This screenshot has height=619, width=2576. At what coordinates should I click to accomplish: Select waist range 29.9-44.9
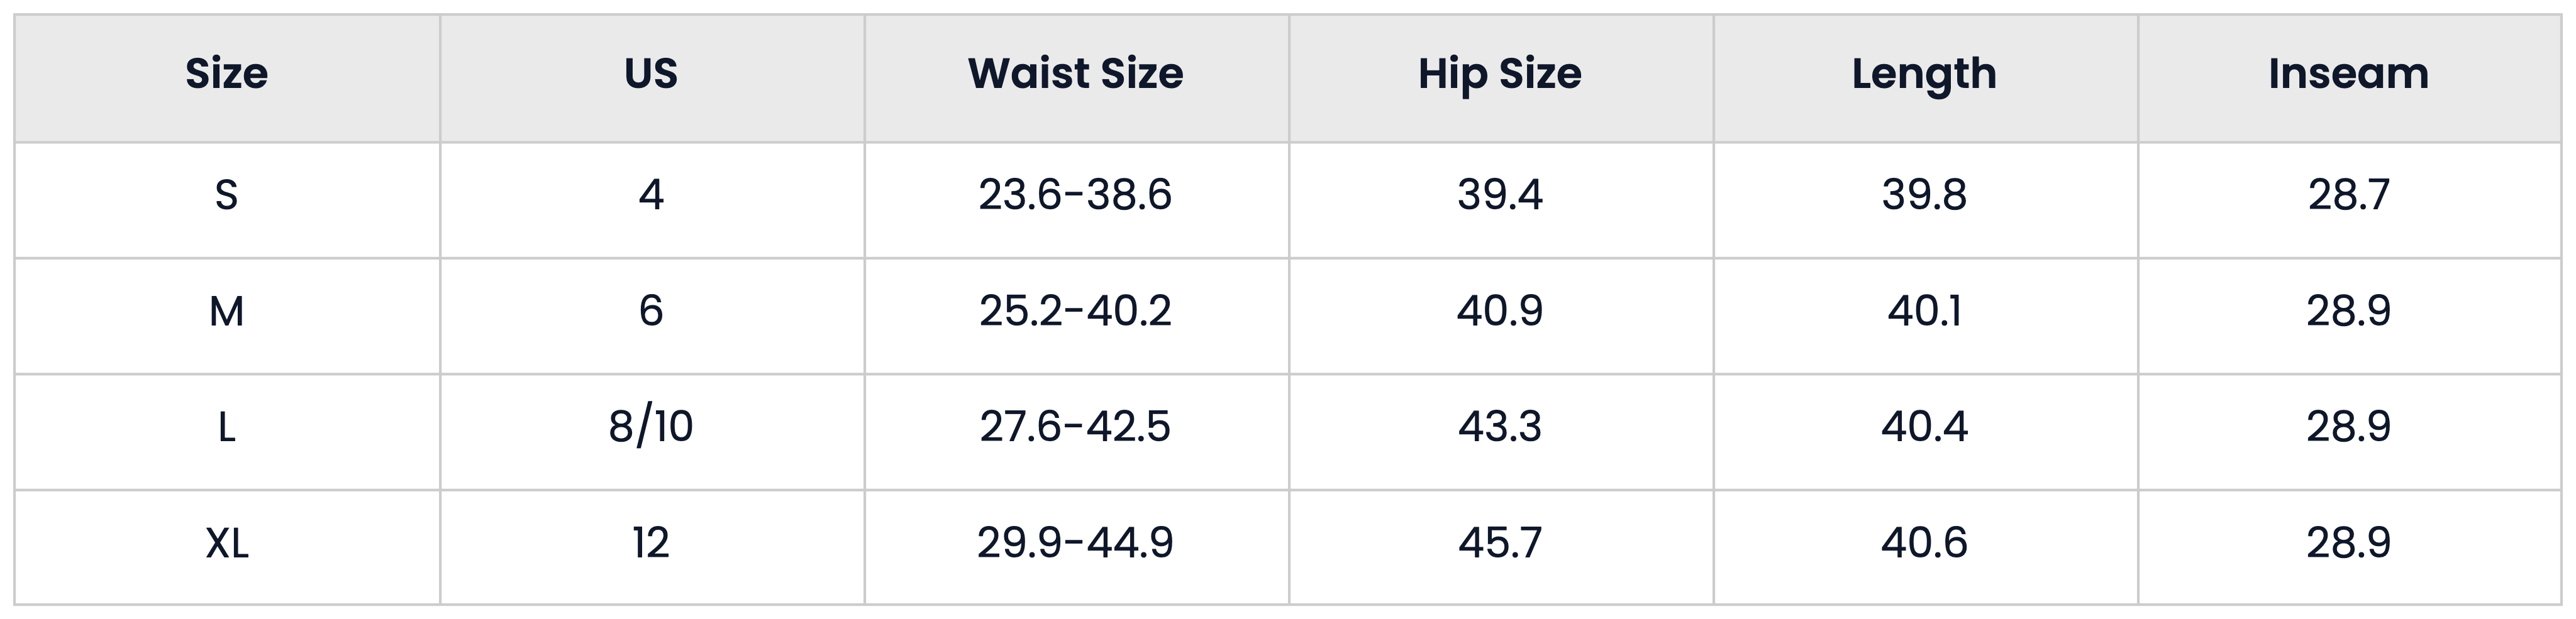(1077, 547)
